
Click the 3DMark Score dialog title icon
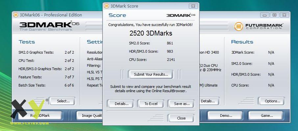(x=107, y=6)
